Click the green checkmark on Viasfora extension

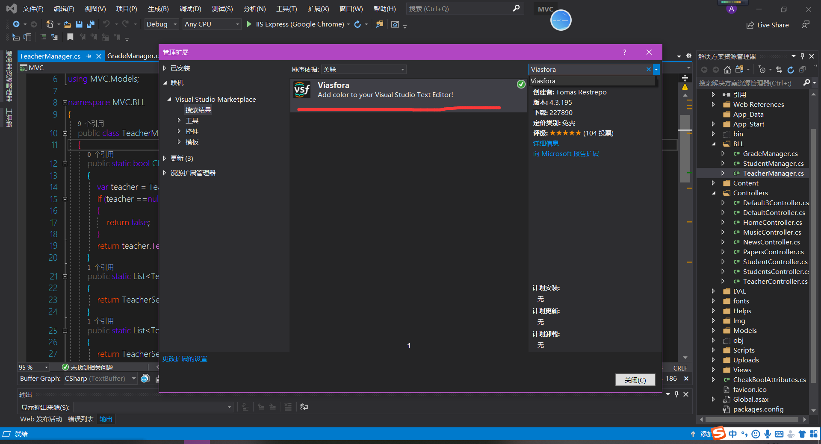[x=521, y=84]
